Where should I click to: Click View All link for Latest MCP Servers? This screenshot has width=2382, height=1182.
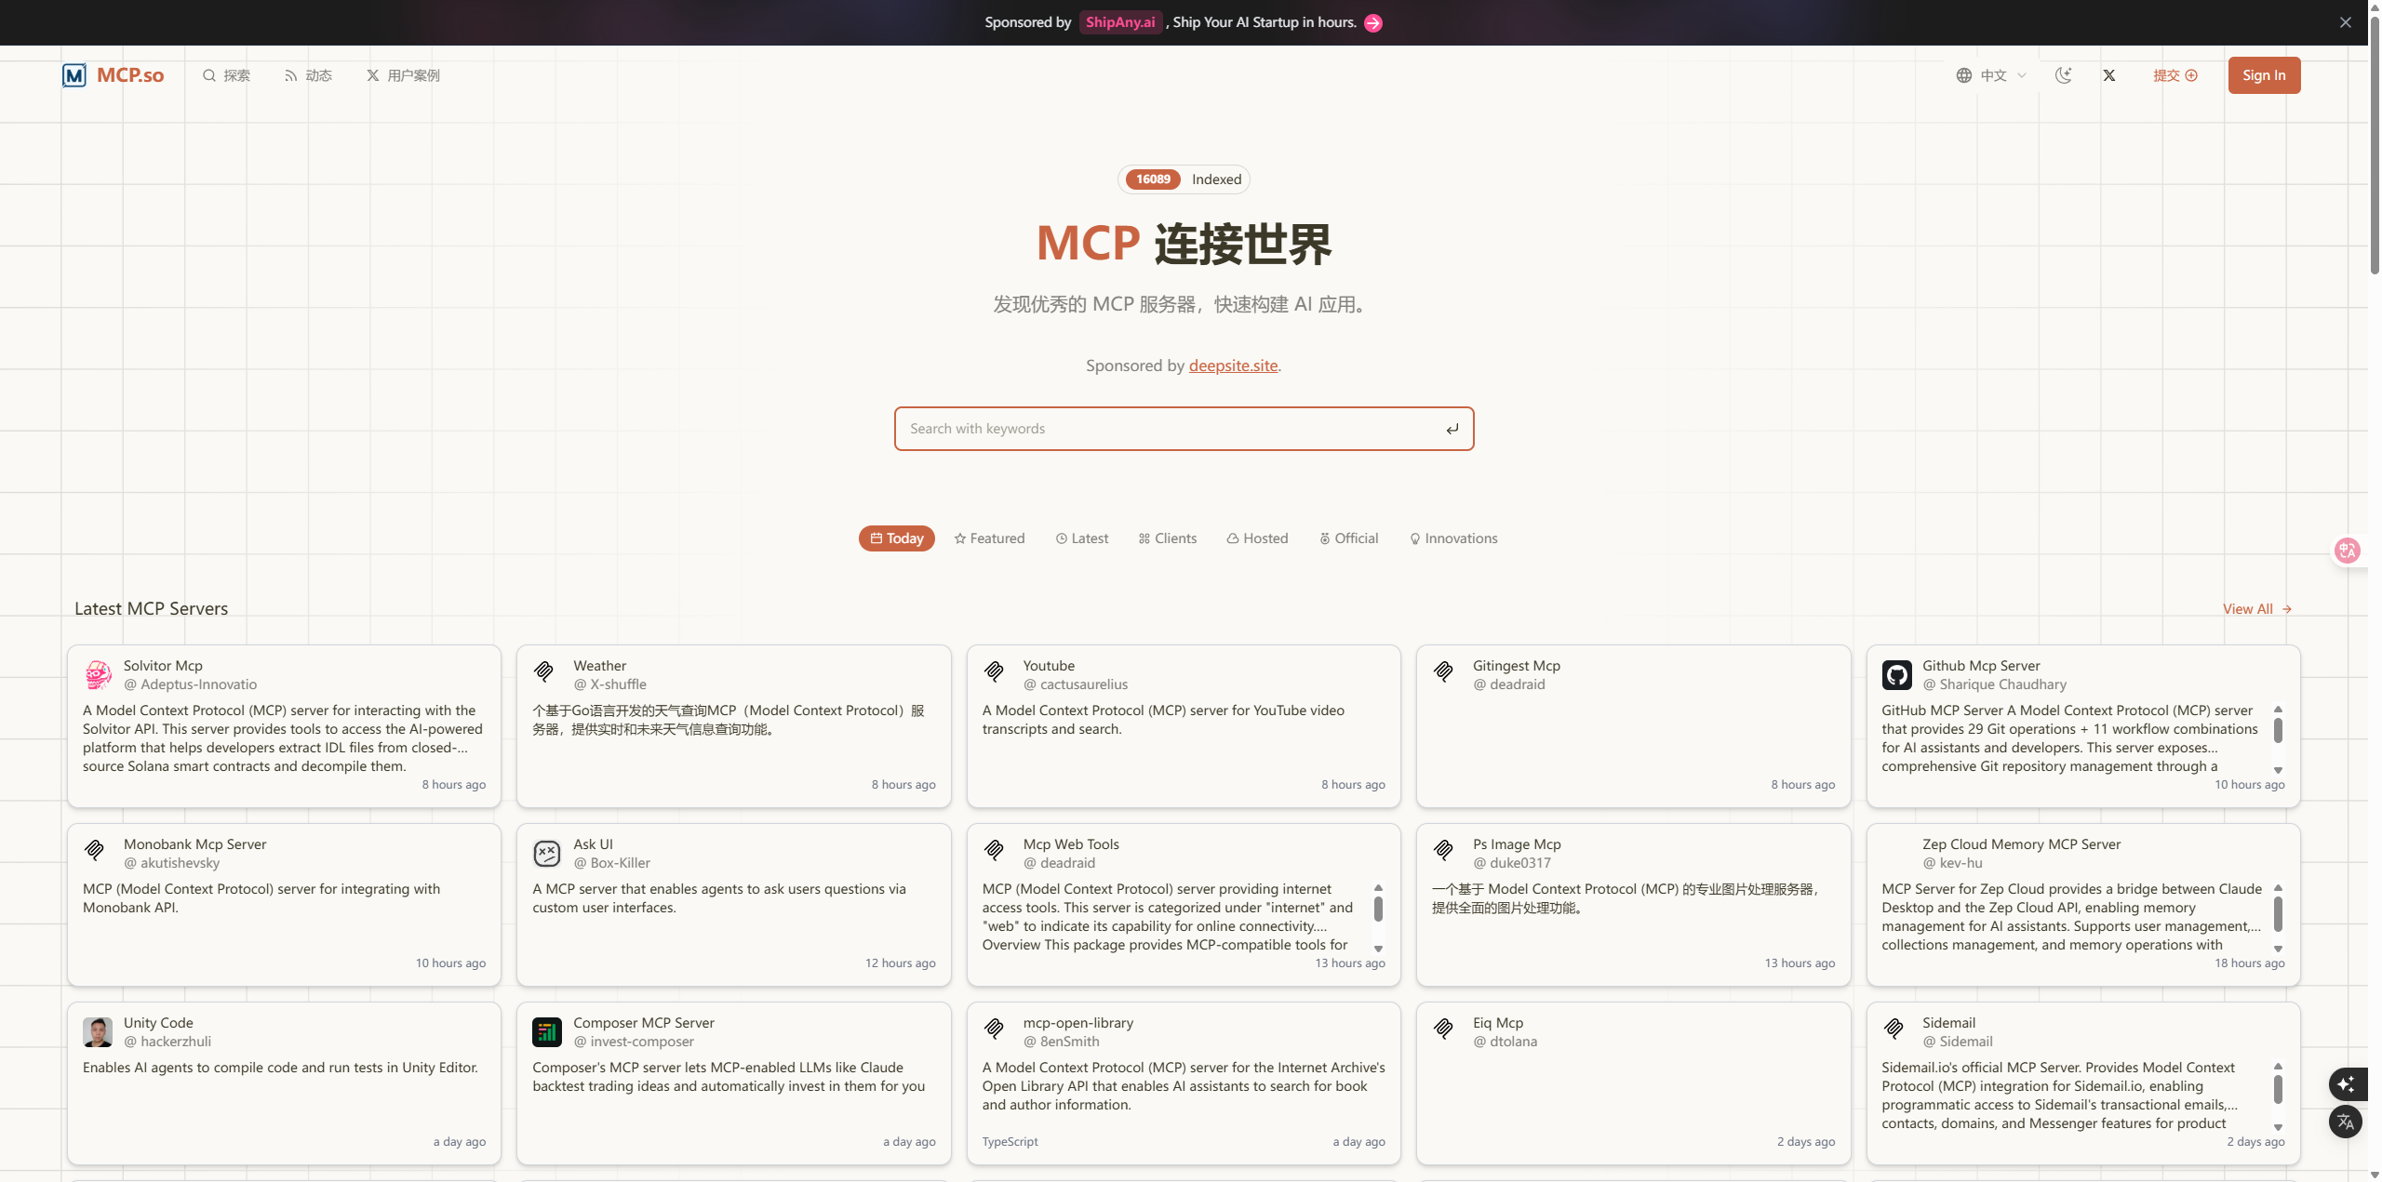[2256, 609]
